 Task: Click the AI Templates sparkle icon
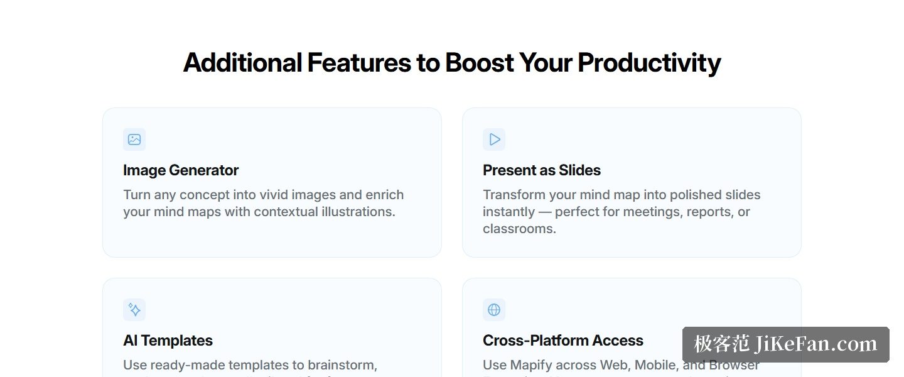tap(134, 310)
